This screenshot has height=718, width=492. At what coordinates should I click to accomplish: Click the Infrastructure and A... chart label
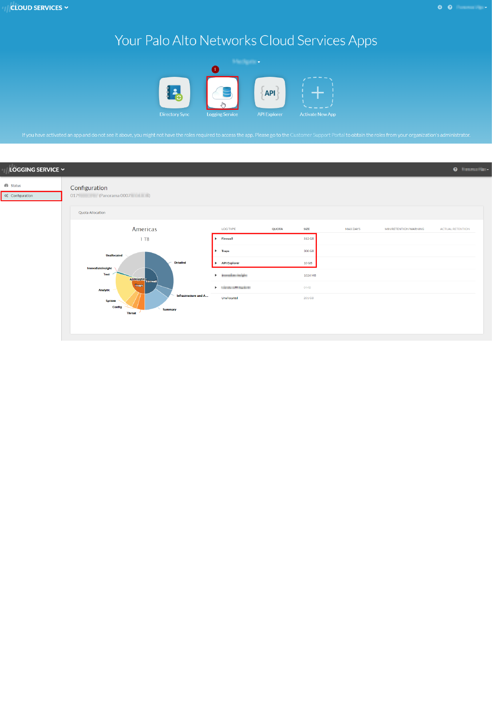(x=192, y=296)
